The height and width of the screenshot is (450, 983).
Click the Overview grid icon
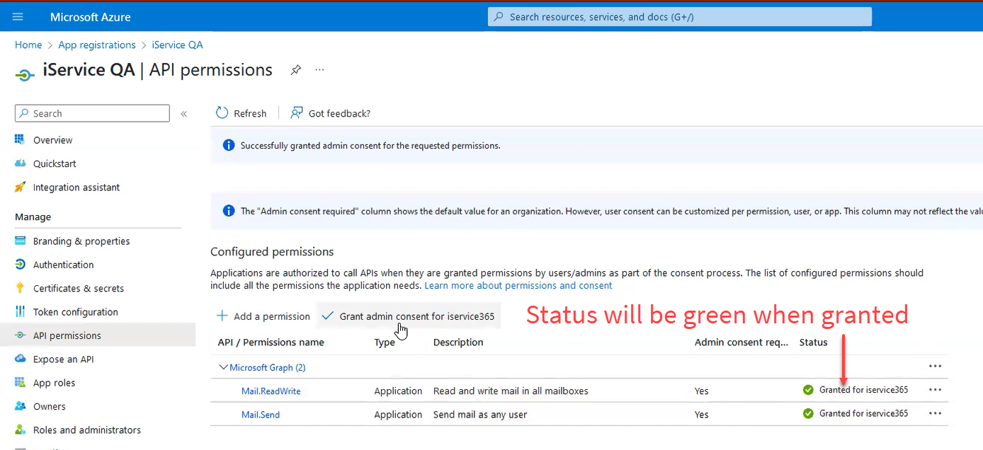(x=20, y=140)
